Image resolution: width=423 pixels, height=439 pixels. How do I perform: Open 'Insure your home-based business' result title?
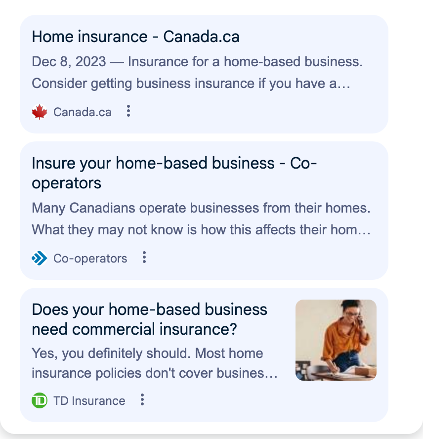(174, 173)
